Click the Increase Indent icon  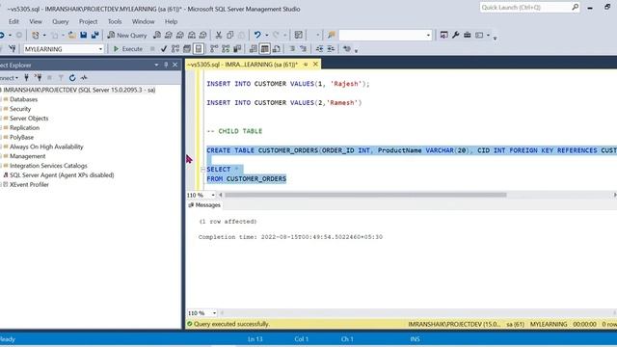[331, 49]
